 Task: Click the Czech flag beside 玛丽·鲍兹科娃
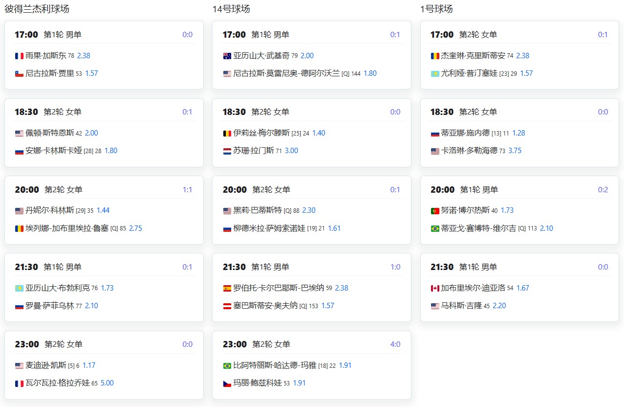point(227,384)
